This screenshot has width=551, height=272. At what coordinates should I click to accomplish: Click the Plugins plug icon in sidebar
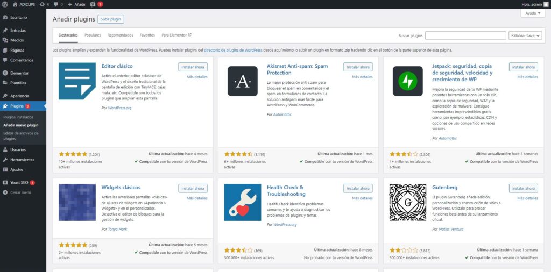coord(5,106)
